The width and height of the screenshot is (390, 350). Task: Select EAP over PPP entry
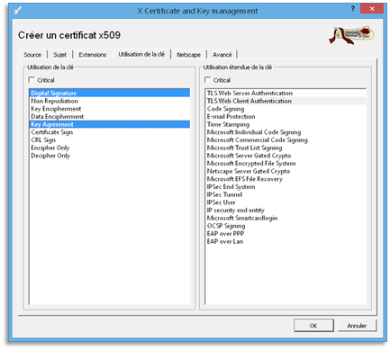pyautogui.click(x=286, y=233)
